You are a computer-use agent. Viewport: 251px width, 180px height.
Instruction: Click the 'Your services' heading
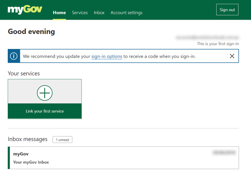24,73
